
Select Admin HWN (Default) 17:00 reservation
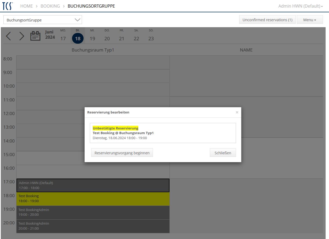(x=93, y=185)
